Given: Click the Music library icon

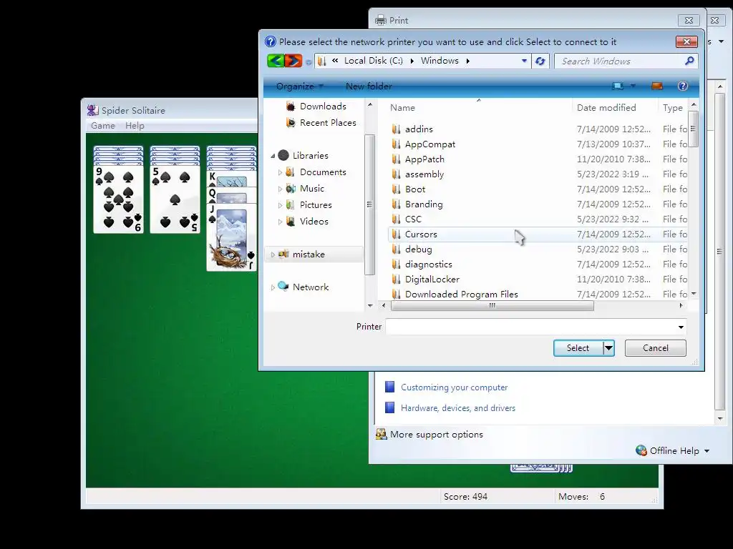Looking at the screenshot, I should click(x=291, y=189).
